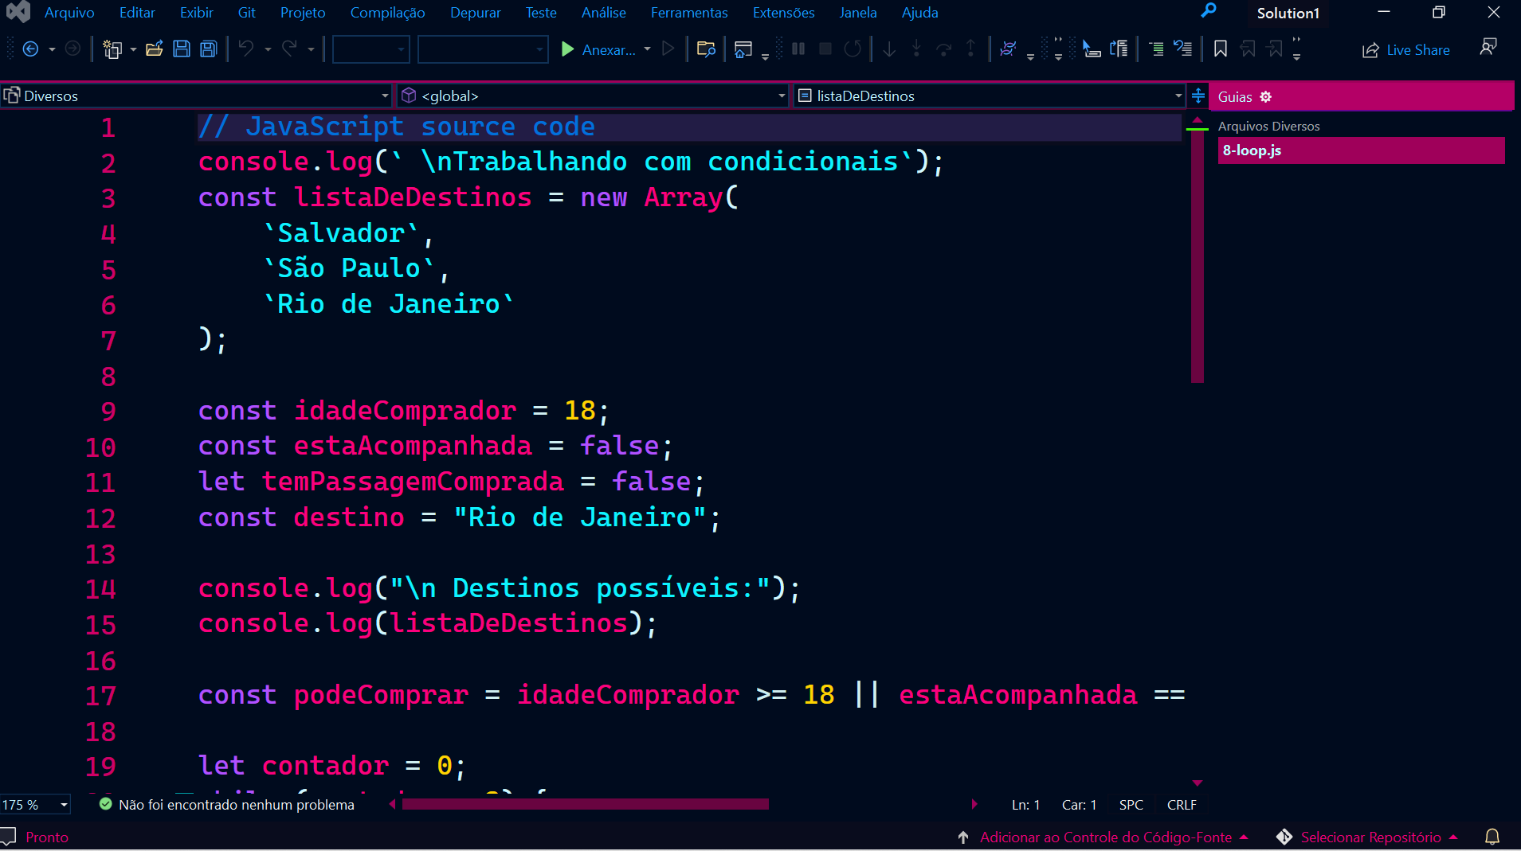Click the New Item toolbar icon
Viewport: 1521px width, 851px height.
click(x=112, y=49)
